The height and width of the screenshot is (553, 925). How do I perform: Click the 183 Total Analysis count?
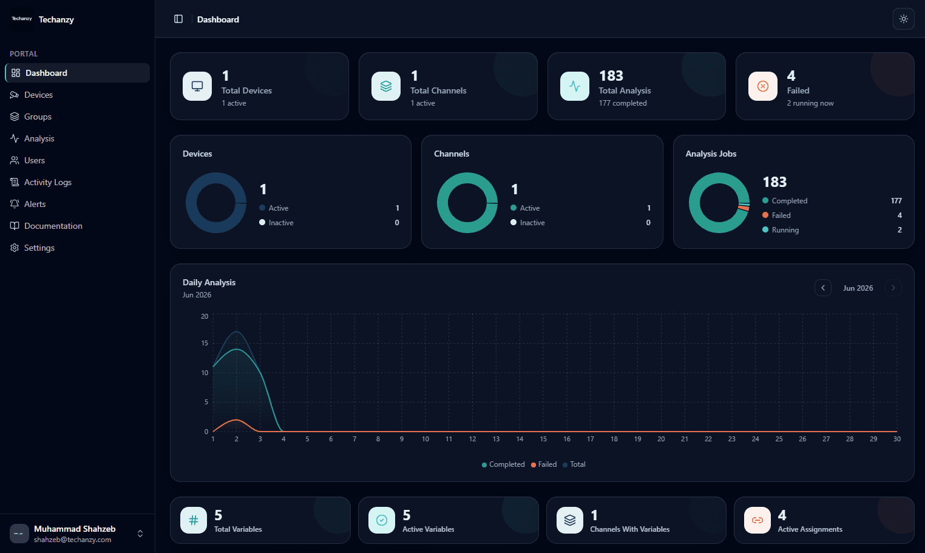tap(611, 76)
